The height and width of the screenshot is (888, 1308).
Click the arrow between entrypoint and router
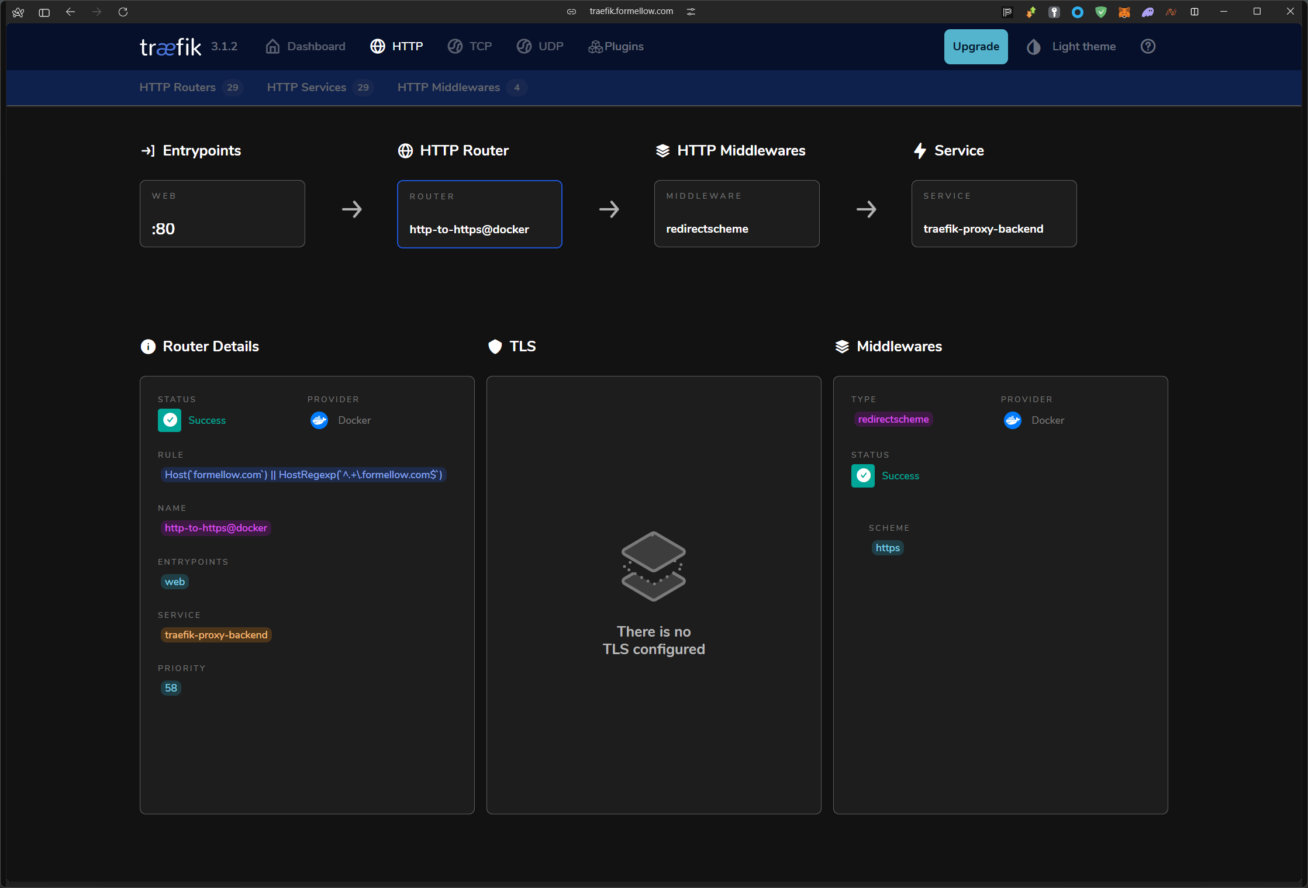pyautogui.click(x=352, y=209)
